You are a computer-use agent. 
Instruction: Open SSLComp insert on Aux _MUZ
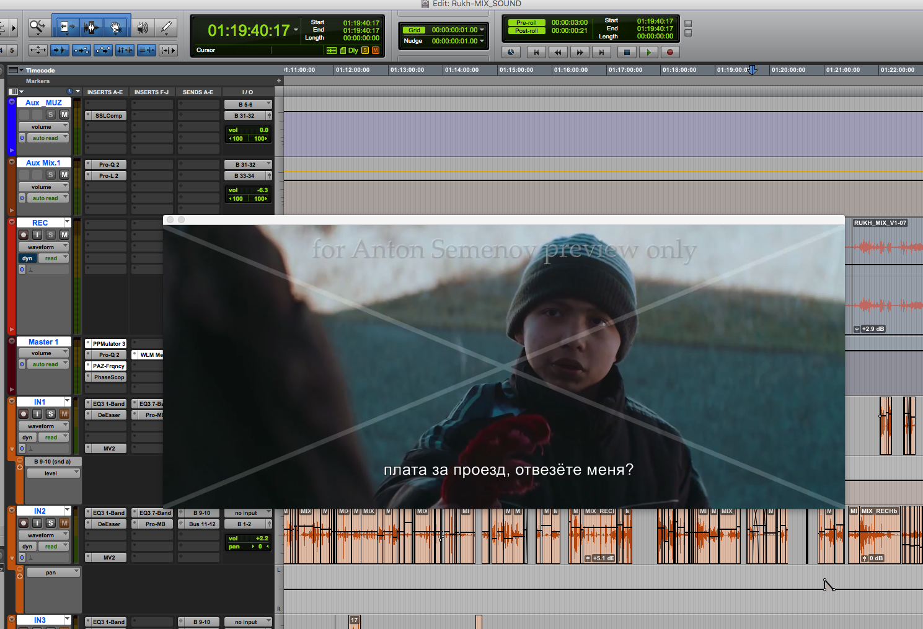(106, 116)
